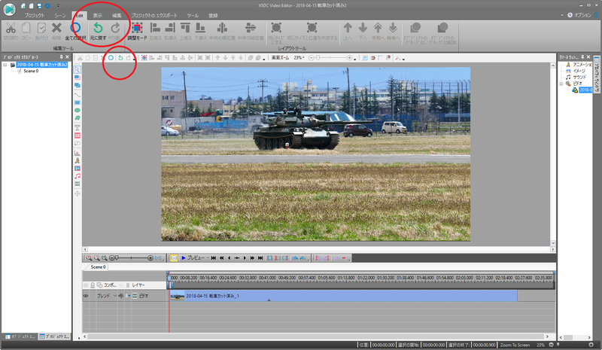Open the 表示 ribbon tab
602x350 pixels.
tap(98, 15)
